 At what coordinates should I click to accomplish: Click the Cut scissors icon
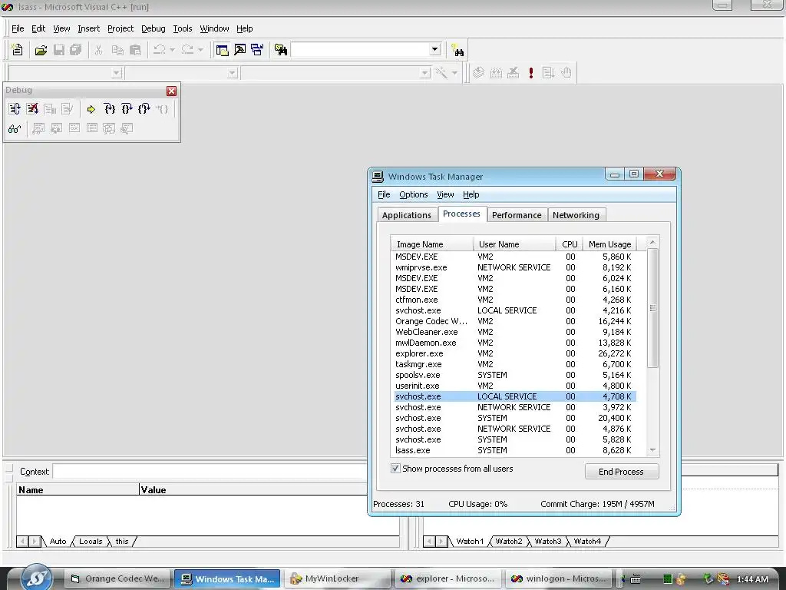click(99, 50)
